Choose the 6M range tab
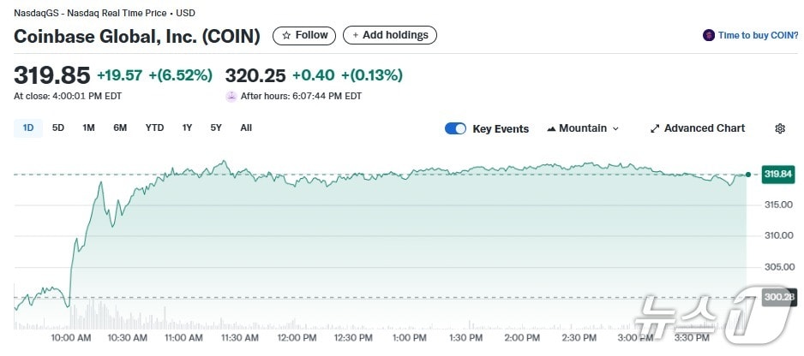804x356 pixels. coord(120,128)
